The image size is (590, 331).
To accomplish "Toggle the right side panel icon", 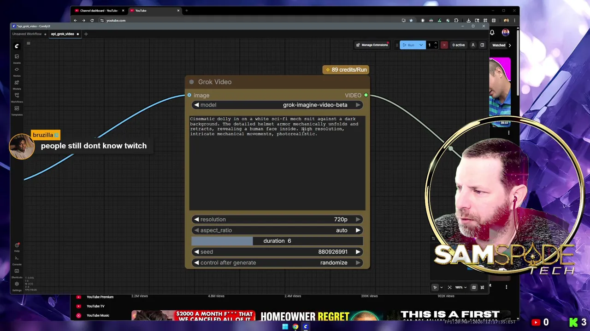I will tap(482, 45).
